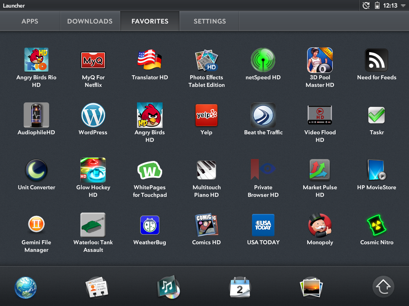Select the FAVORITES tab
The height and width of the screenshot is (306, 409).
150,21
